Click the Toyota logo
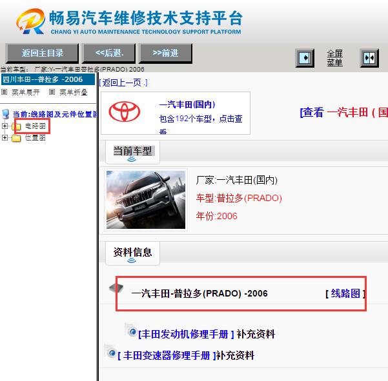The height and width of the screenshot is (381, 388). pos(125,112)
